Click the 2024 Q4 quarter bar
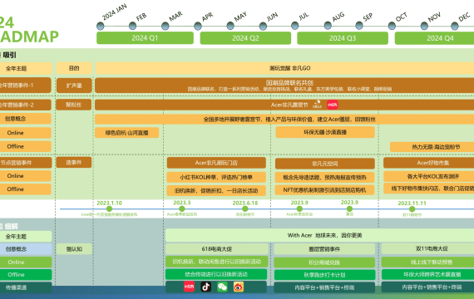Image resolution: width=474 pixels, height=299 pixels. pos(434,38)
